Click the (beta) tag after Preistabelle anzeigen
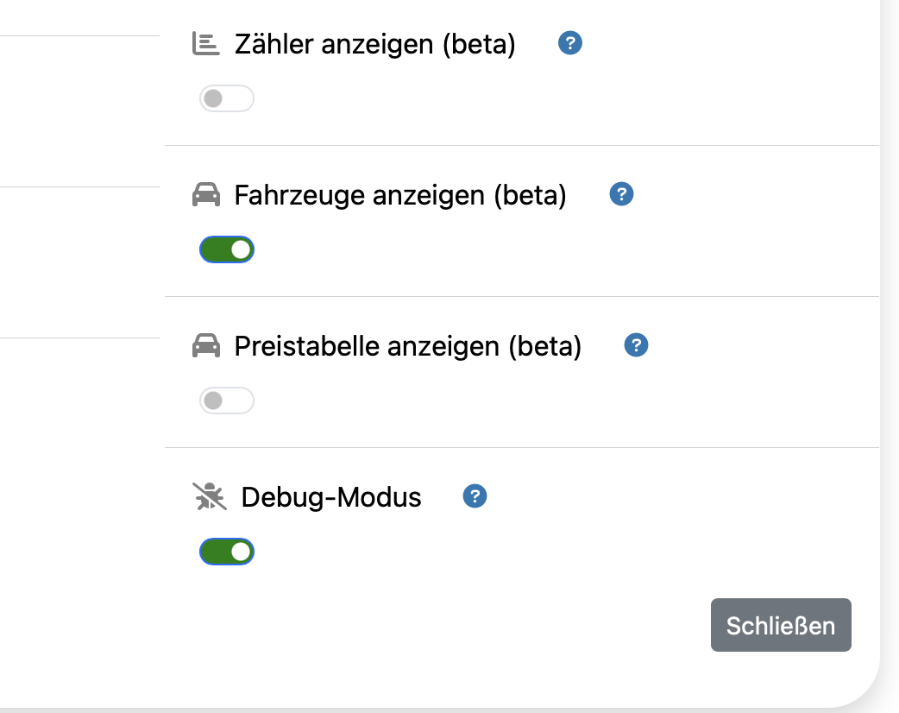899x713 pixels. [545, 347]
